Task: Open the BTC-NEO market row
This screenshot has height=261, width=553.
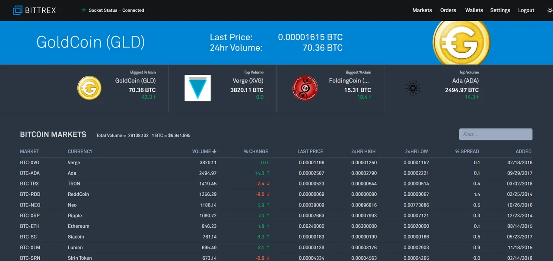Action: pos(276,205)
